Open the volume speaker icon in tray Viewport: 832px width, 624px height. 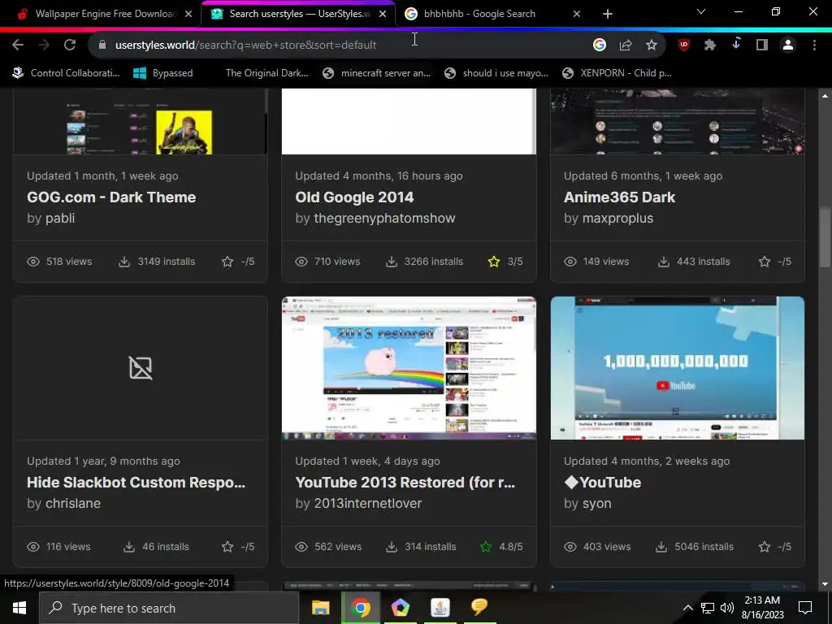[x=727, y=608]
